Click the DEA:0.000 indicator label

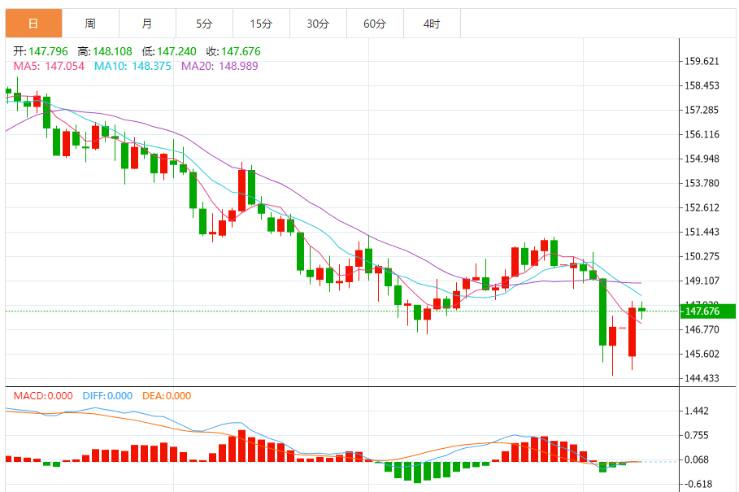click(x=167, y=396)
